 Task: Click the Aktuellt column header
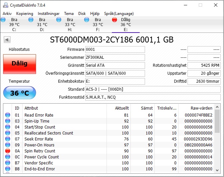(x=118, y=108)
